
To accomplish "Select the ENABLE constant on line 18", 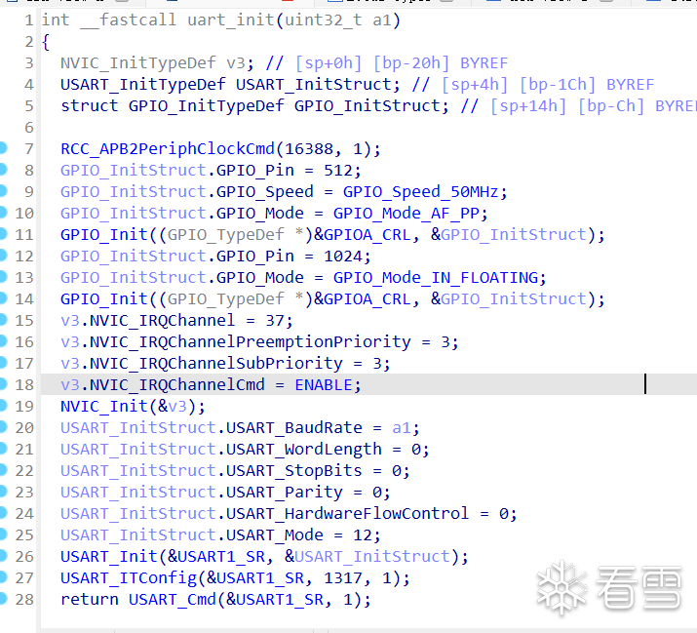I will (324, 385).
